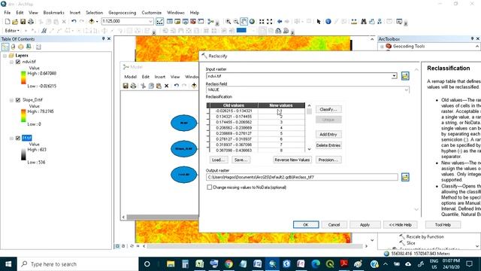
Task: Enable Change missing values to NoData
Action: tap(210, 187)
